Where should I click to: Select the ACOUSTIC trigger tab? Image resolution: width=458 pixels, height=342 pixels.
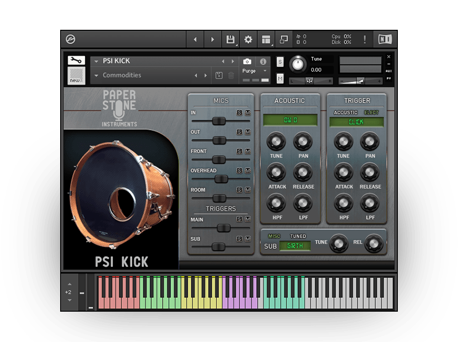[345, 113]
